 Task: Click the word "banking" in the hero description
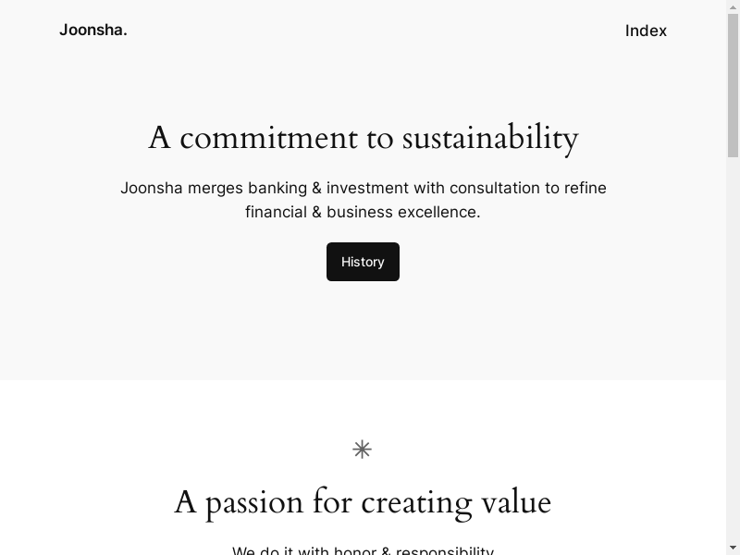click(x=277, y=188)
